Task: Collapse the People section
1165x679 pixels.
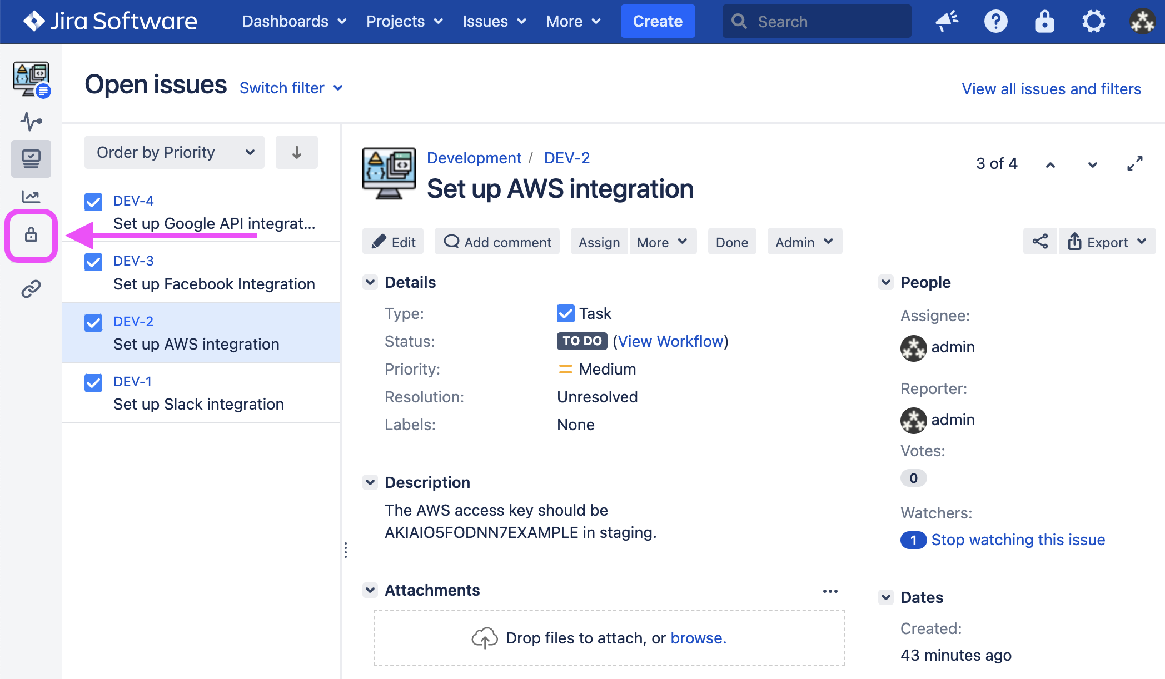Action: pyautogui.click(x=886, y=282)
